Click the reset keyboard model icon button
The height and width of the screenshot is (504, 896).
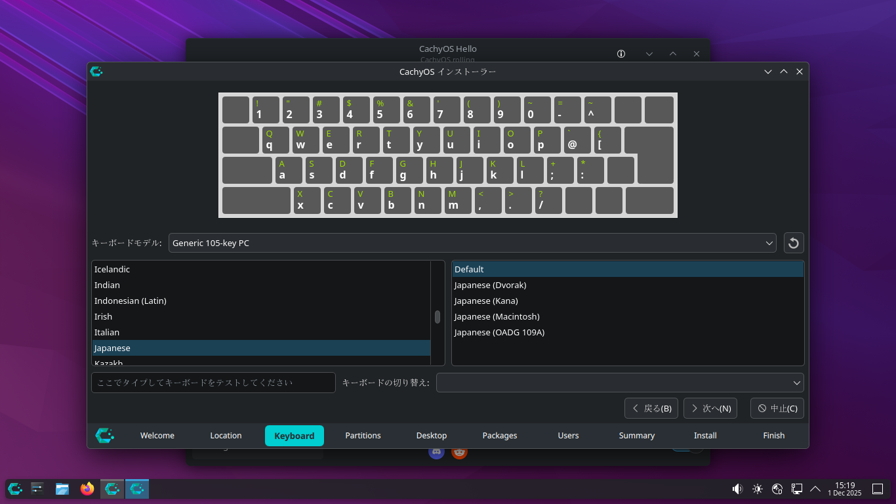coord(794,243)
